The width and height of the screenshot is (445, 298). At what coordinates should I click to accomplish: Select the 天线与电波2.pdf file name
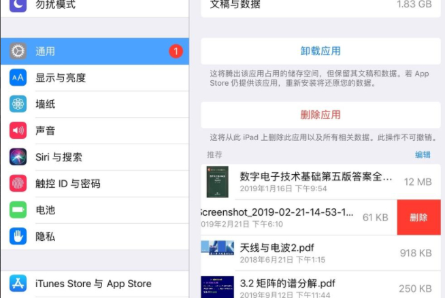(277, 248)
